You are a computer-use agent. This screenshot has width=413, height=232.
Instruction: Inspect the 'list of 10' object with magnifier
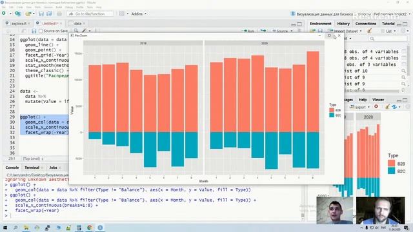[403, 71]
